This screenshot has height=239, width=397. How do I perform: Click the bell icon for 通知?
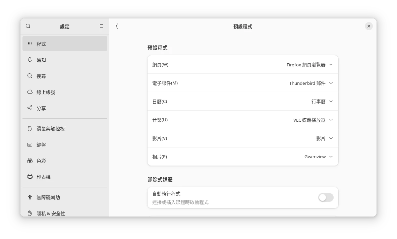coord(30,60)
